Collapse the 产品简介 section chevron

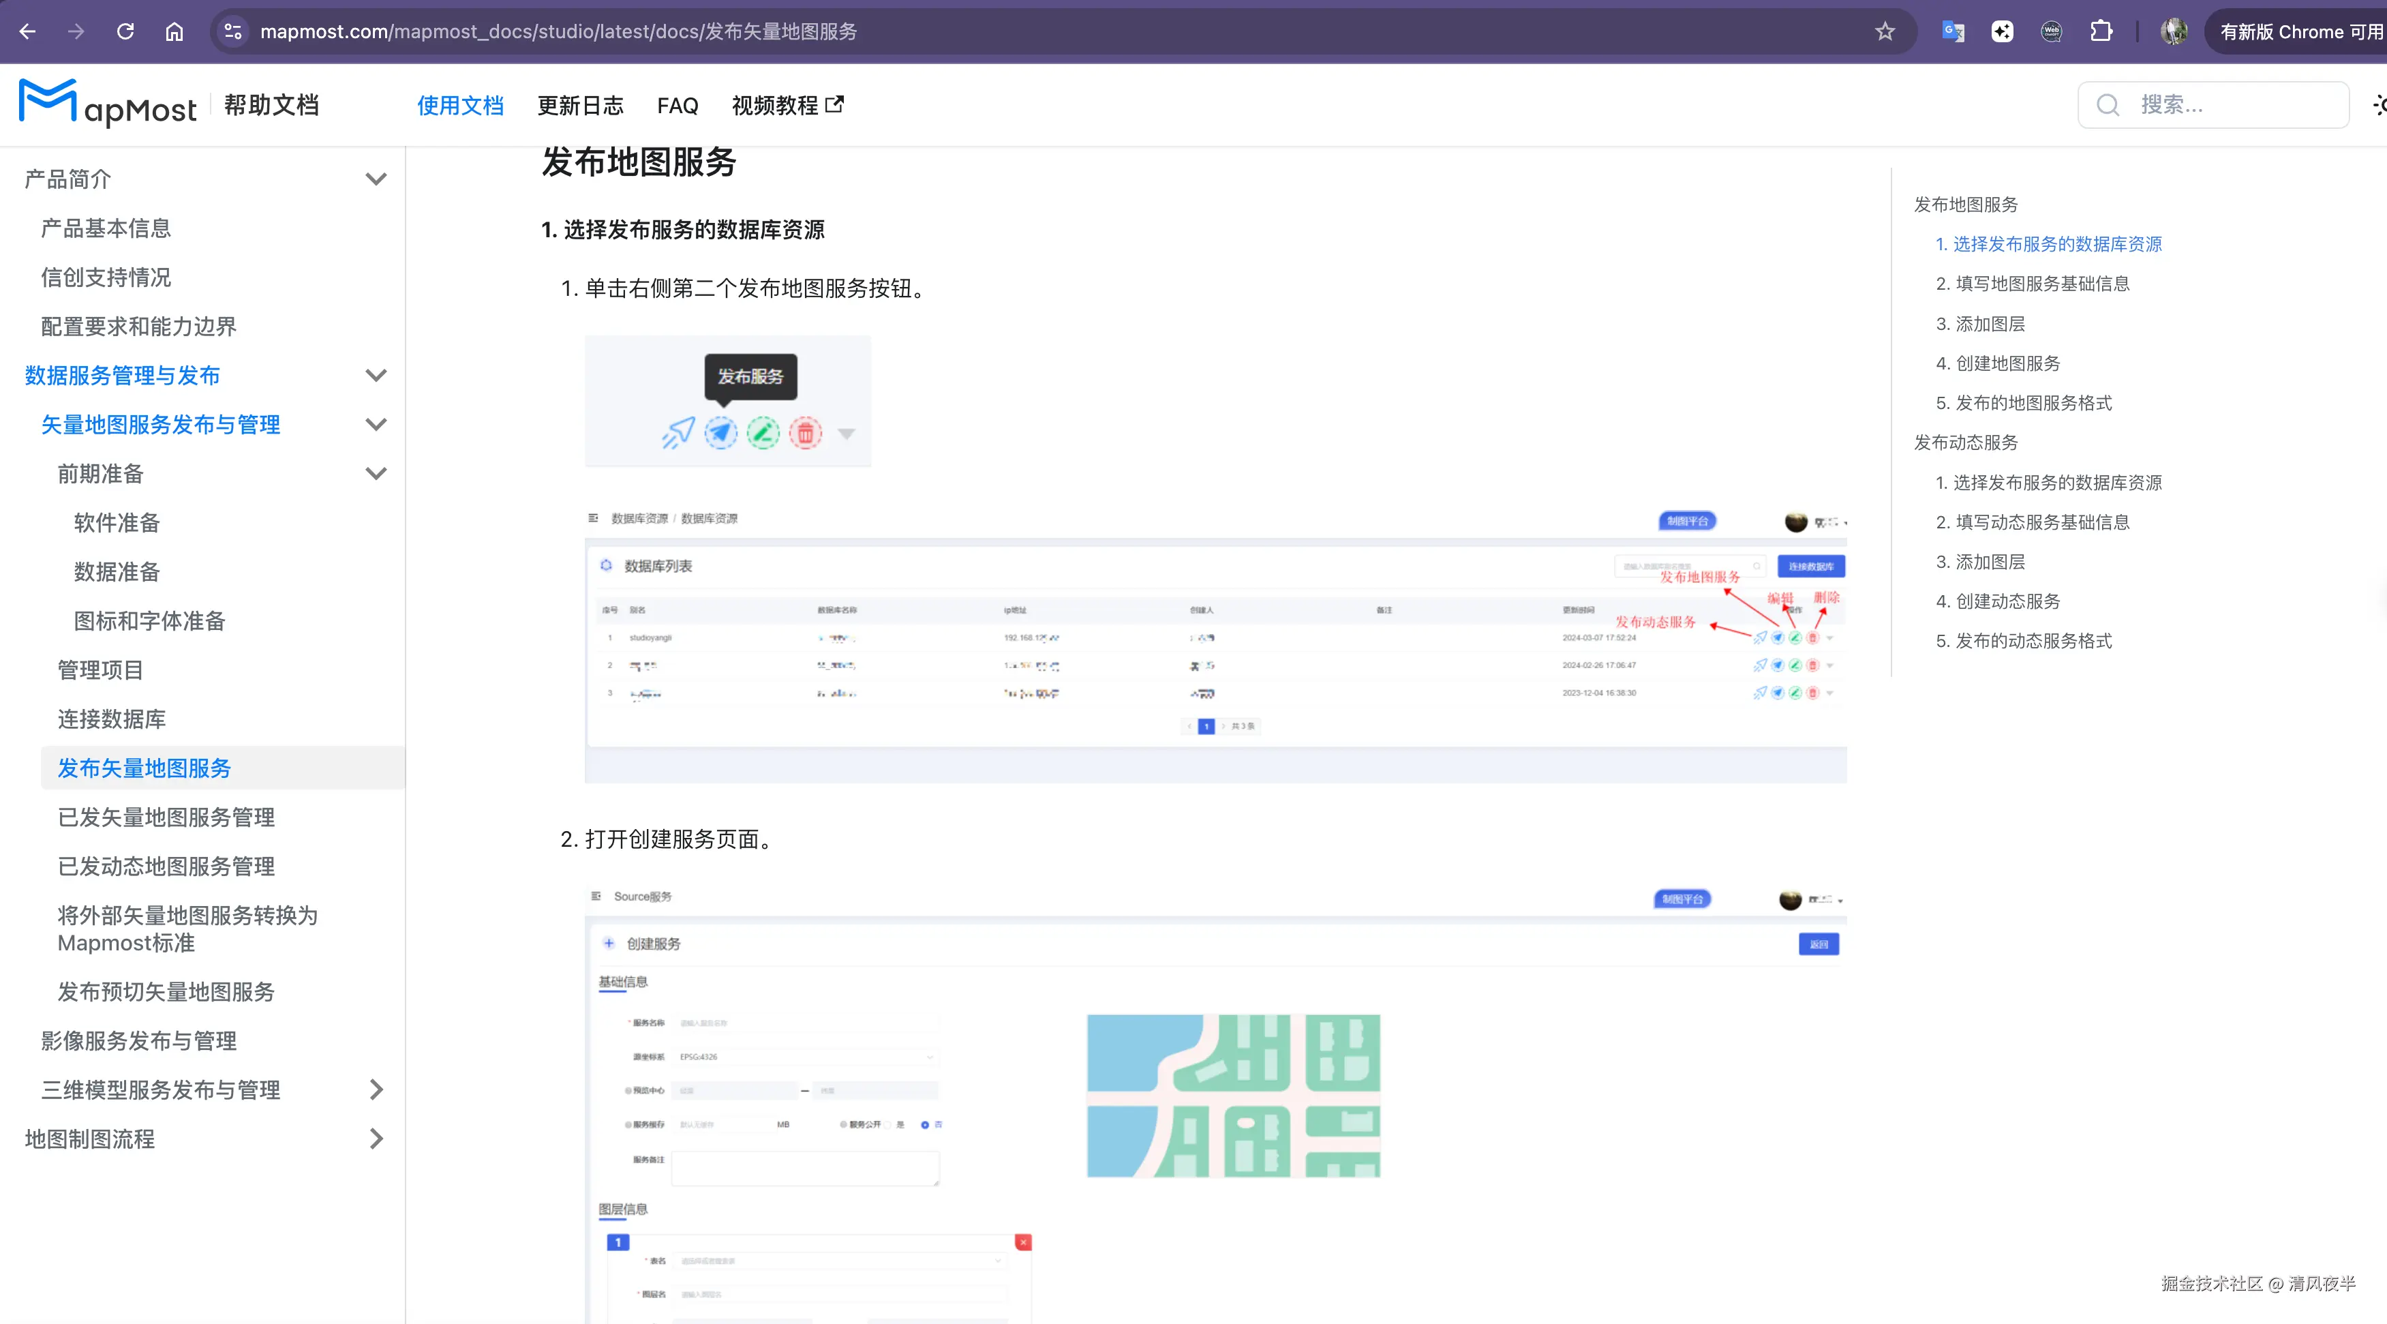coord(376,179)
